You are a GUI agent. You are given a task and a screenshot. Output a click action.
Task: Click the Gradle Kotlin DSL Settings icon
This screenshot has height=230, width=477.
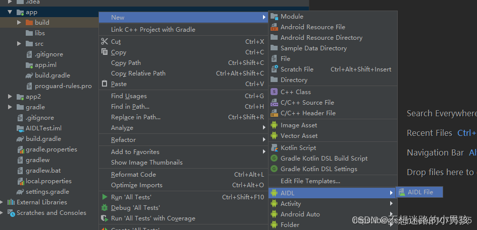pos(274,169)
